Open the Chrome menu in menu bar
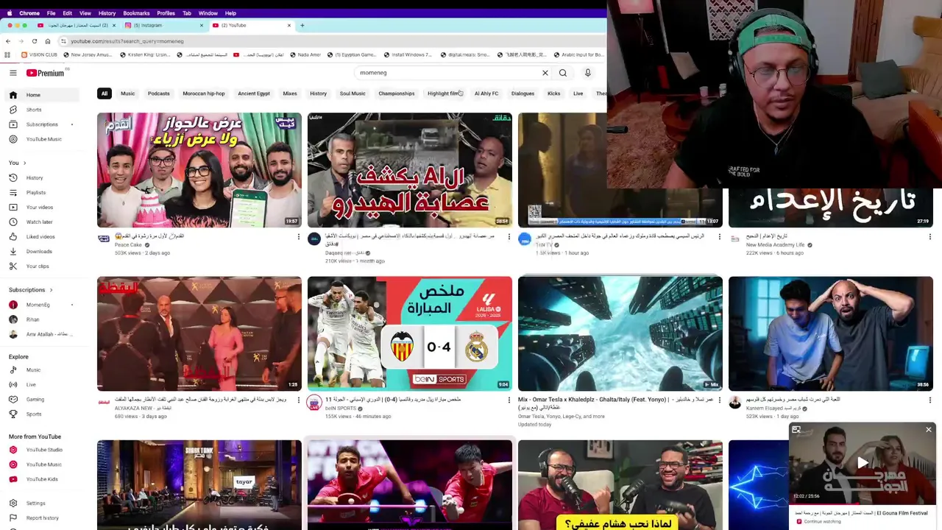The height and width of the screenshot is (530, 942). (29, 13)
